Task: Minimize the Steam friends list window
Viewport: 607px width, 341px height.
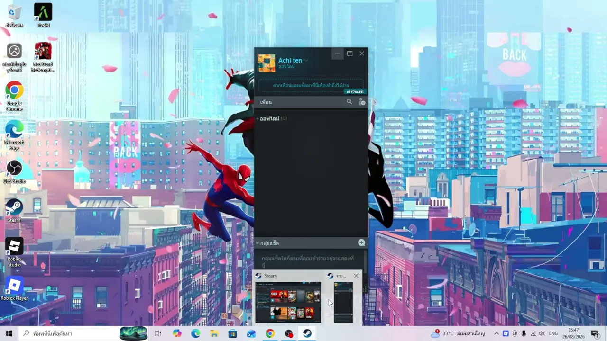Action: click(337, 54)
